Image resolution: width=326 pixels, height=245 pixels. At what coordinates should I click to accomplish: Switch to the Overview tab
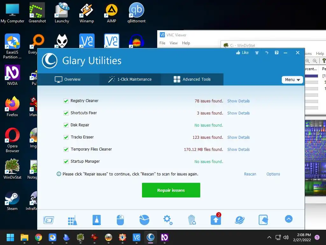coord(68,79)
